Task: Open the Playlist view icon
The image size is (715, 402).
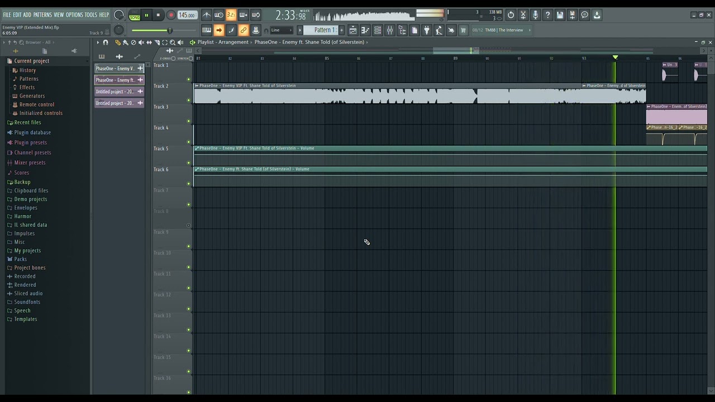Action: pyautogui.click(x=353, y=30)
